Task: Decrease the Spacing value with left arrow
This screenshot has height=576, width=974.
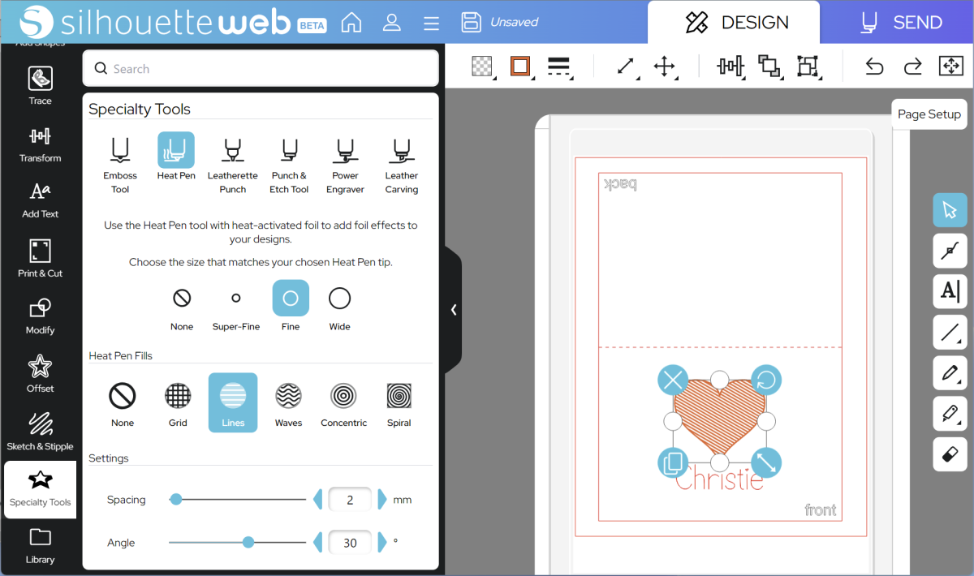Action: click(x=318, y=500)
